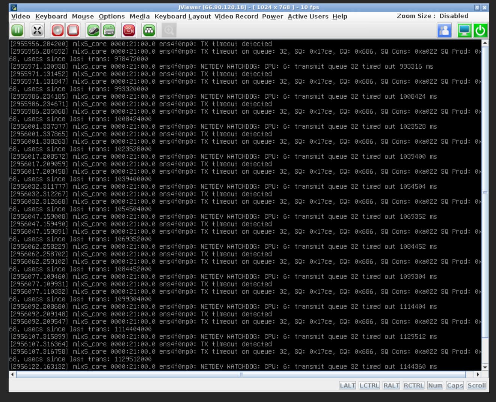
Task: Open the Video Record menu
Action: click(237, 16)
